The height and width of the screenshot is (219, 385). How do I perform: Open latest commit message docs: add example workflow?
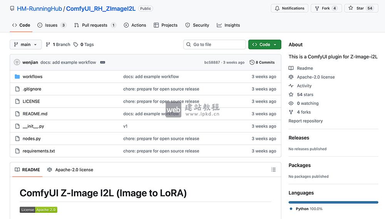(68, 62)
